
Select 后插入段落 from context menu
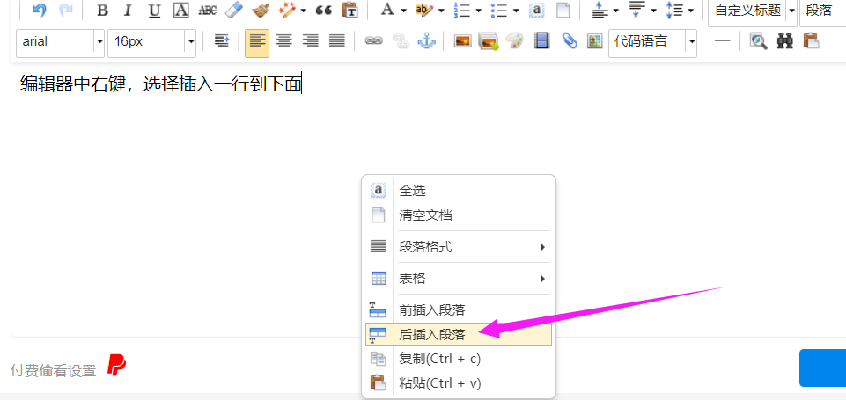click(x=431, y=334)
